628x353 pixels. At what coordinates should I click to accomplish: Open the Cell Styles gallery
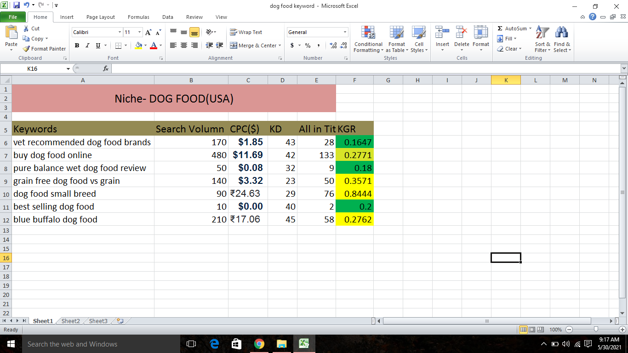pyautogui.click(x=418, y=40)
